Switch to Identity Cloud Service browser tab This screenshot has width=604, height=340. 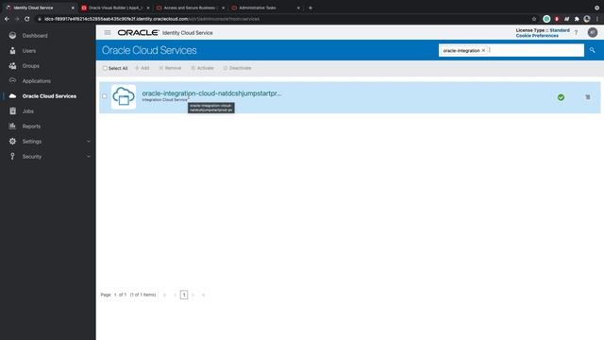39,8
